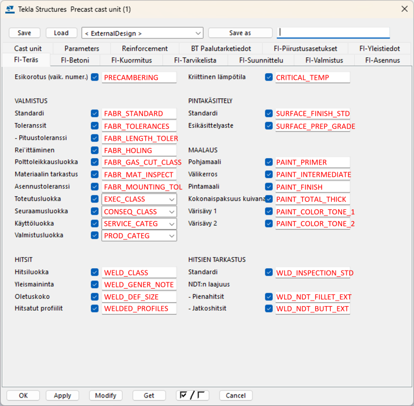Click the Tekla Structures title bar icon
Screen dimensions: 414x406
pos(10,9)
